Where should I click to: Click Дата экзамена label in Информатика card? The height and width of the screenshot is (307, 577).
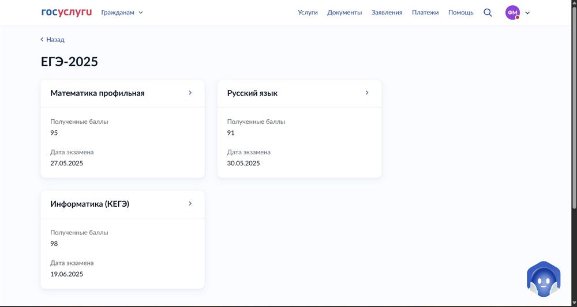[72, 263]
